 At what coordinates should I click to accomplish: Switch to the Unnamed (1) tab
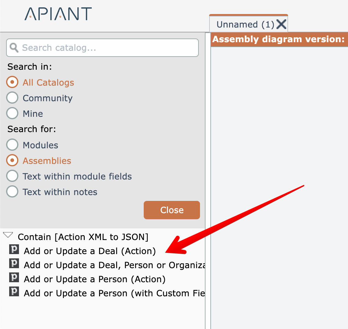[x=245, y=24]
